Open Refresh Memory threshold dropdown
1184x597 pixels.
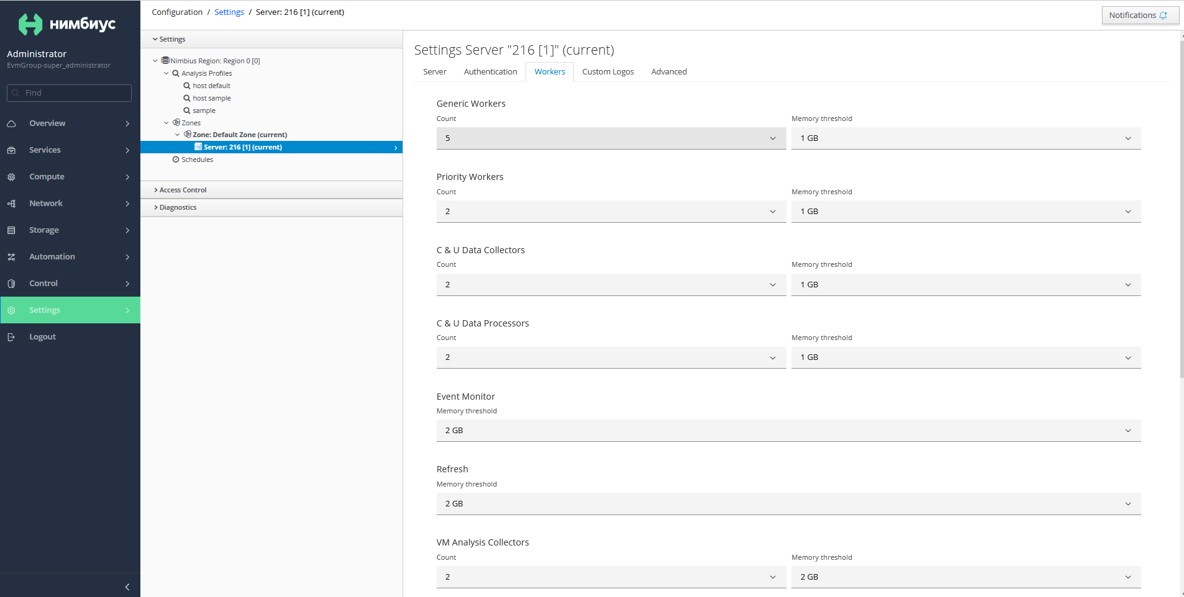pyautogui.click(x=789, y=504)
